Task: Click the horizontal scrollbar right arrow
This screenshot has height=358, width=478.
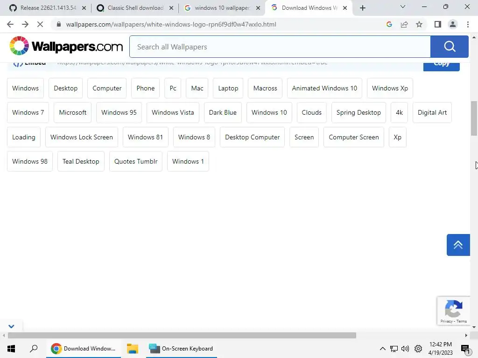Action: 466,336
